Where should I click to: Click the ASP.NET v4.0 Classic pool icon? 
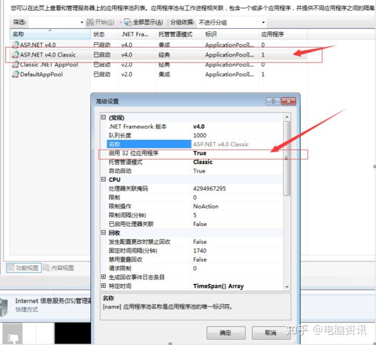point(16,55)
